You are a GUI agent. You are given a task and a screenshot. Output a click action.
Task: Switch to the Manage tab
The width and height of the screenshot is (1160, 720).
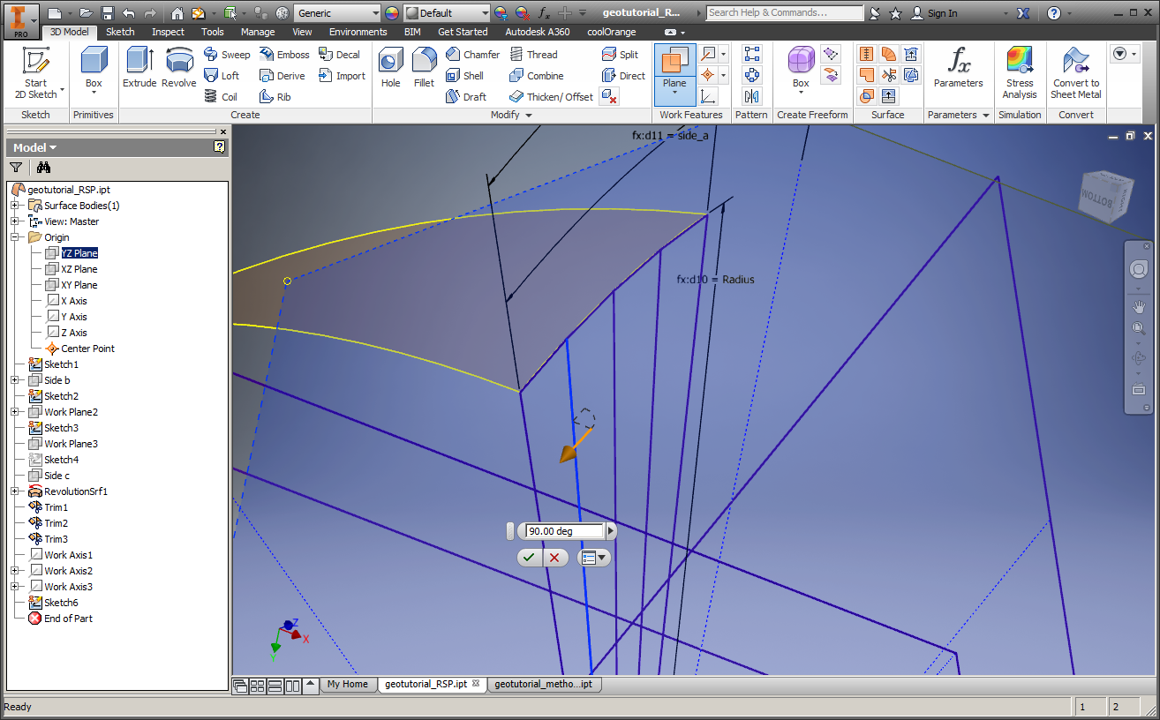pos(258,32)
